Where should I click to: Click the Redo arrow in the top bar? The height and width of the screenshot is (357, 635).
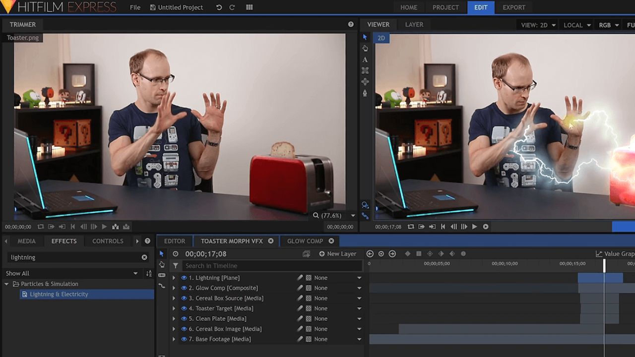coord(232,7)
